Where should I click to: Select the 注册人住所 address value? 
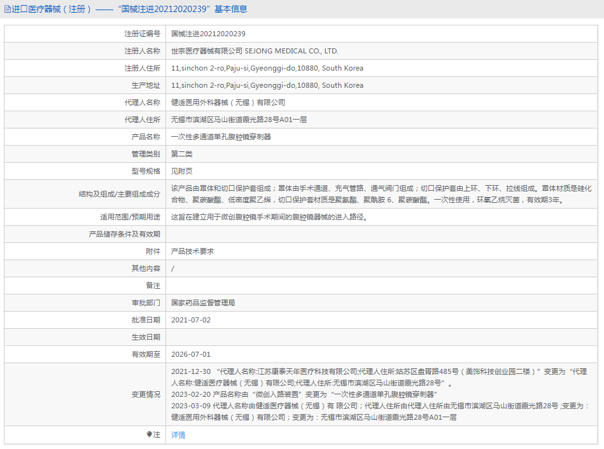pos(267,68)
